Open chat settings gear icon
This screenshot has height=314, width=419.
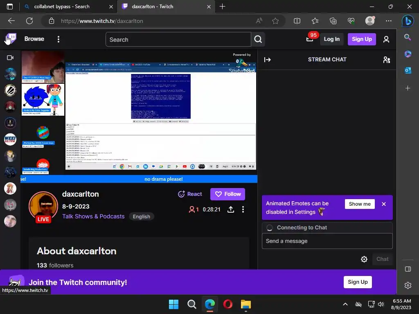click(364, 259)
